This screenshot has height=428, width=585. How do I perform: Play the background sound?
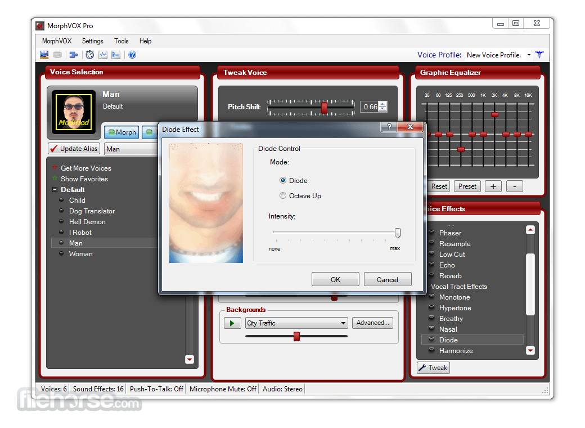click(232, 323)
